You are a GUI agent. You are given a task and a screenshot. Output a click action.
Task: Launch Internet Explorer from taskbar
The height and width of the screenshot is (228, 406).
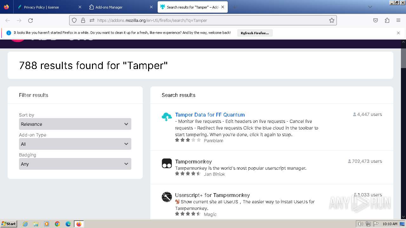pos(25,224)
